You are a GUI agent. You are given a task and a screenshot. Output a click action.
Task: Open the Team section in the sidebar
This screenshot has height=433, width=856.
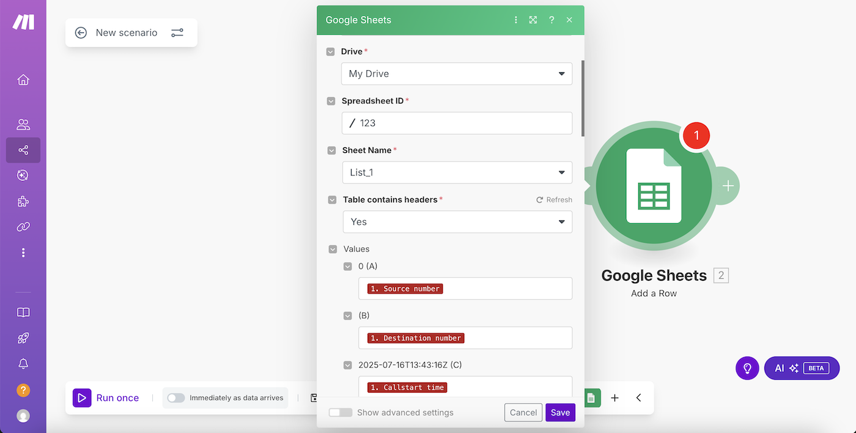pyautogui.click(x=23, y=124)
